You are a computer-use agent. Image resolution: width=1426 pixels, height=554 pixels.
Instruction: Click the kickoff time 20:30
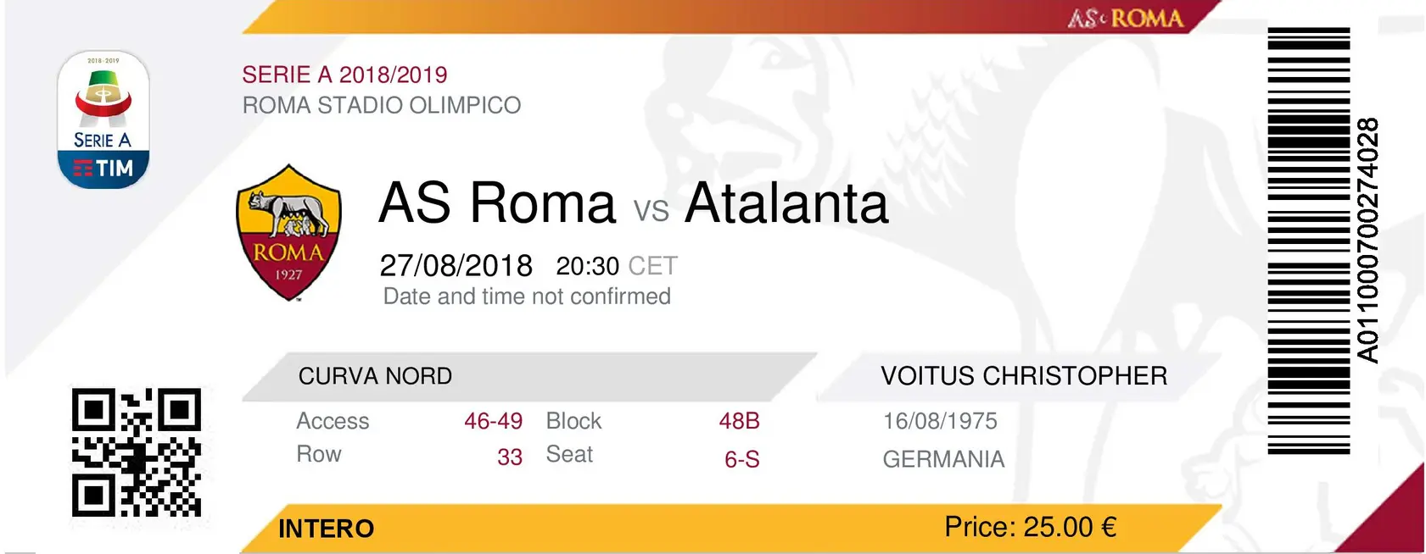tap(588, 266)
